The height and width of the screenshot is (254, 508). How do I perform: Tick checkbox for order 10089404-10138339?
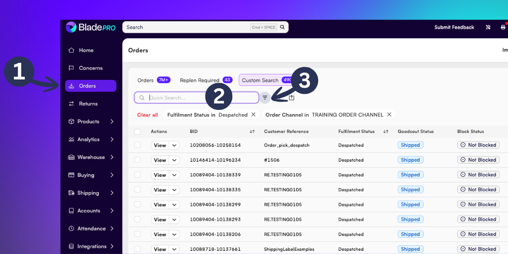pyautogui.click(x=137, y=175)
